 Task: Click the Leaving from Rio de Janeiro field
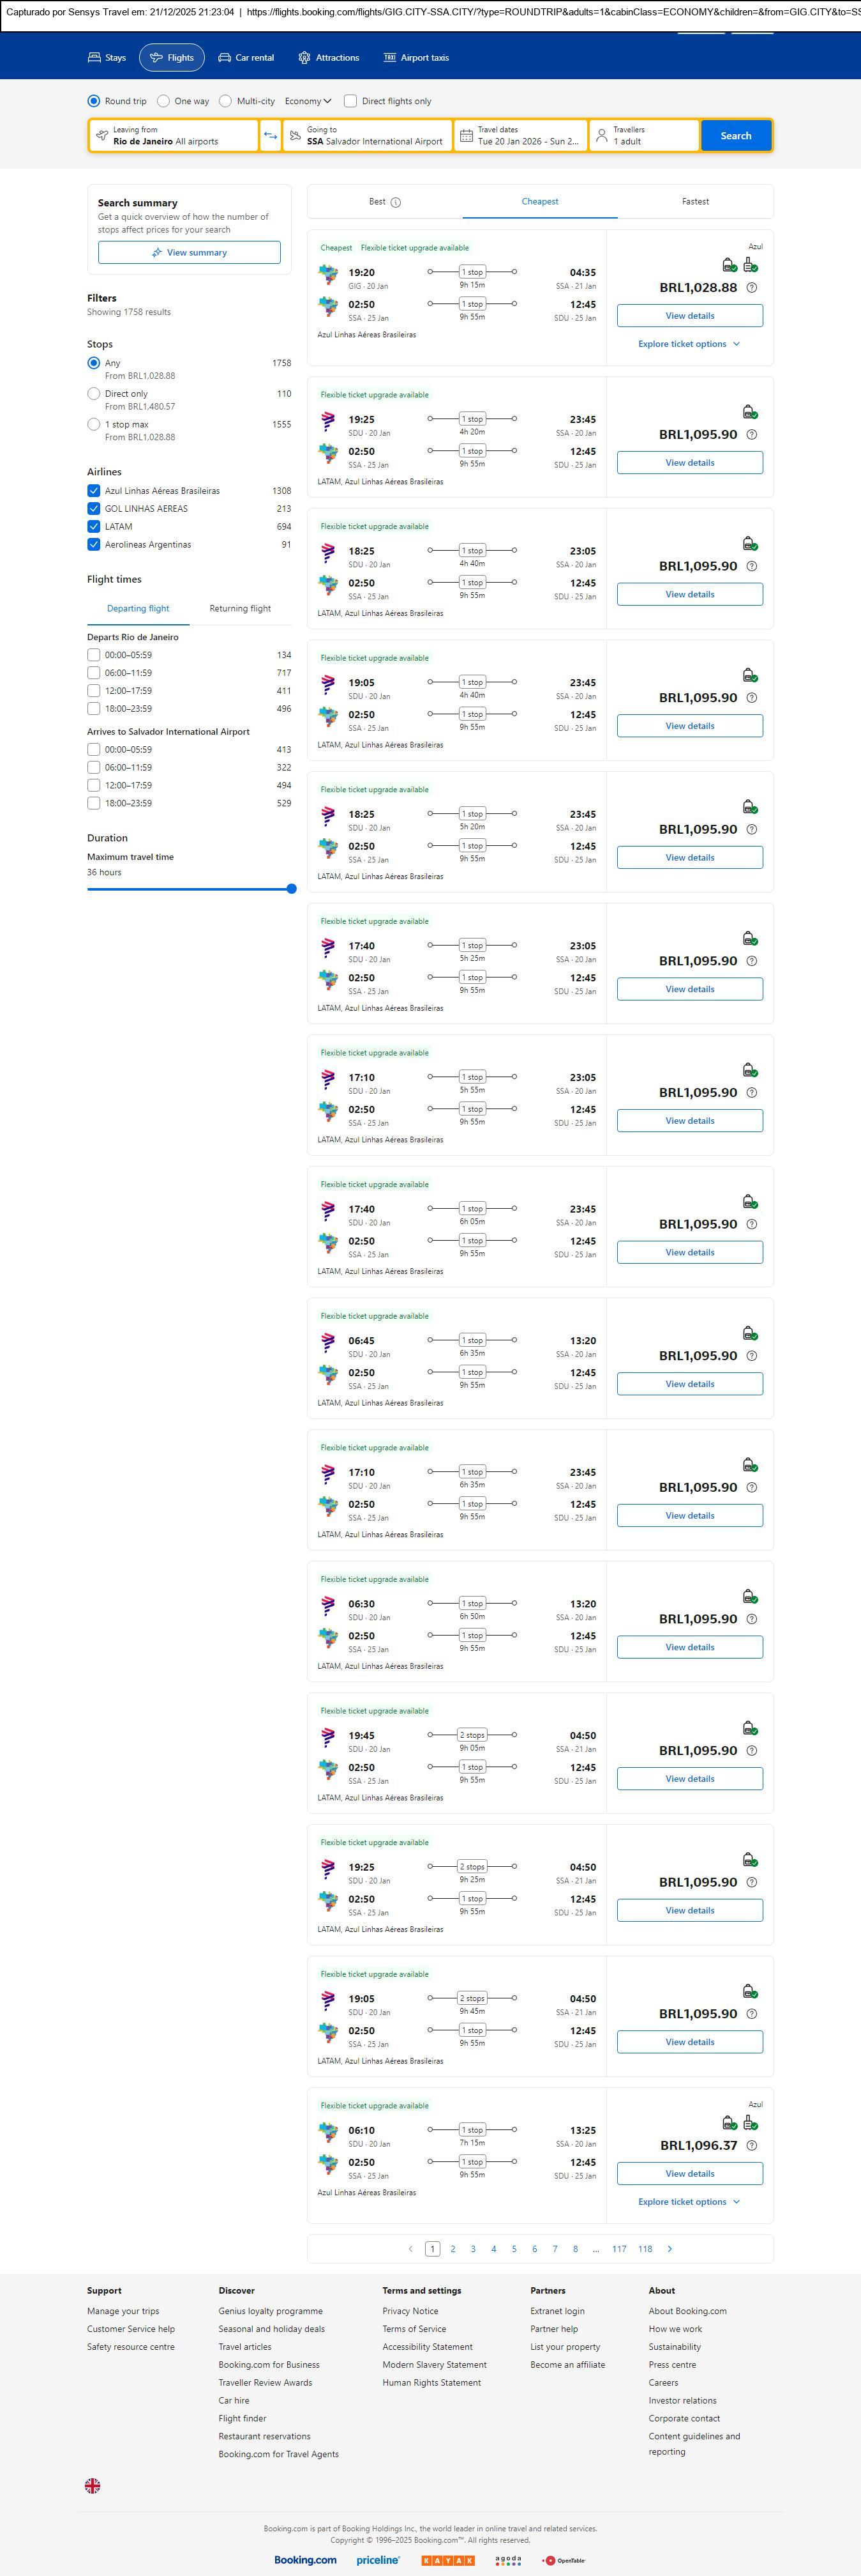174,136
